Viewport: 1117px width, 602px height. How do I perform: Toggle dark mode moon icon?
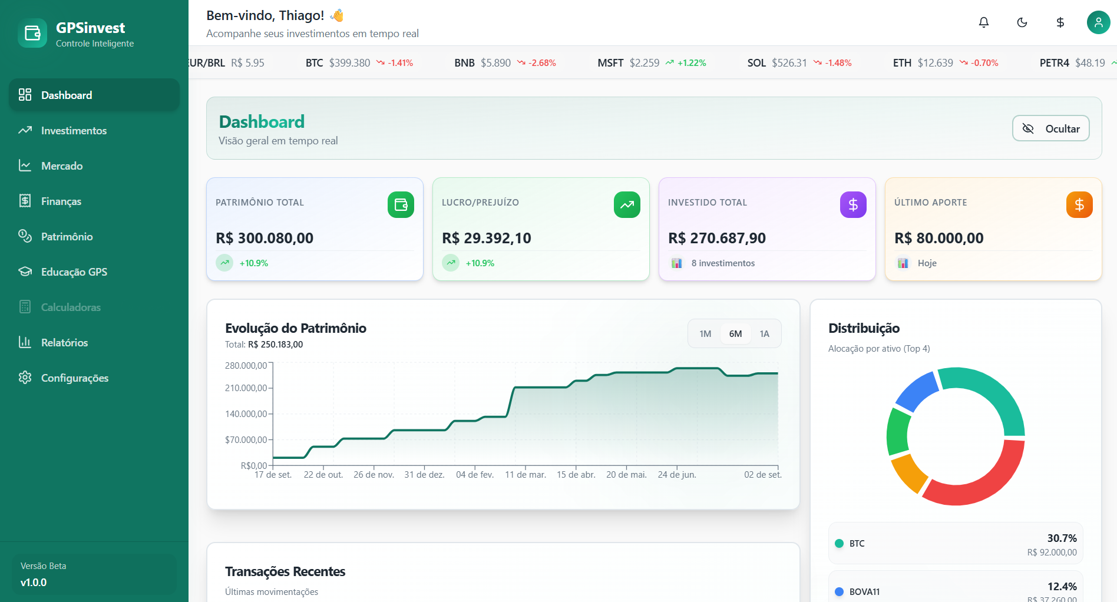point(1022,22)
